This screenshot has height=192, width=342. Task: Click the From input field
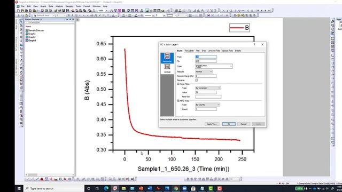tap(206, 57)
